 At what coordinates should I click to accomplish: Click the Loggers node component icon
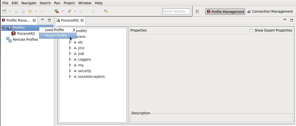tap(75, 60)
